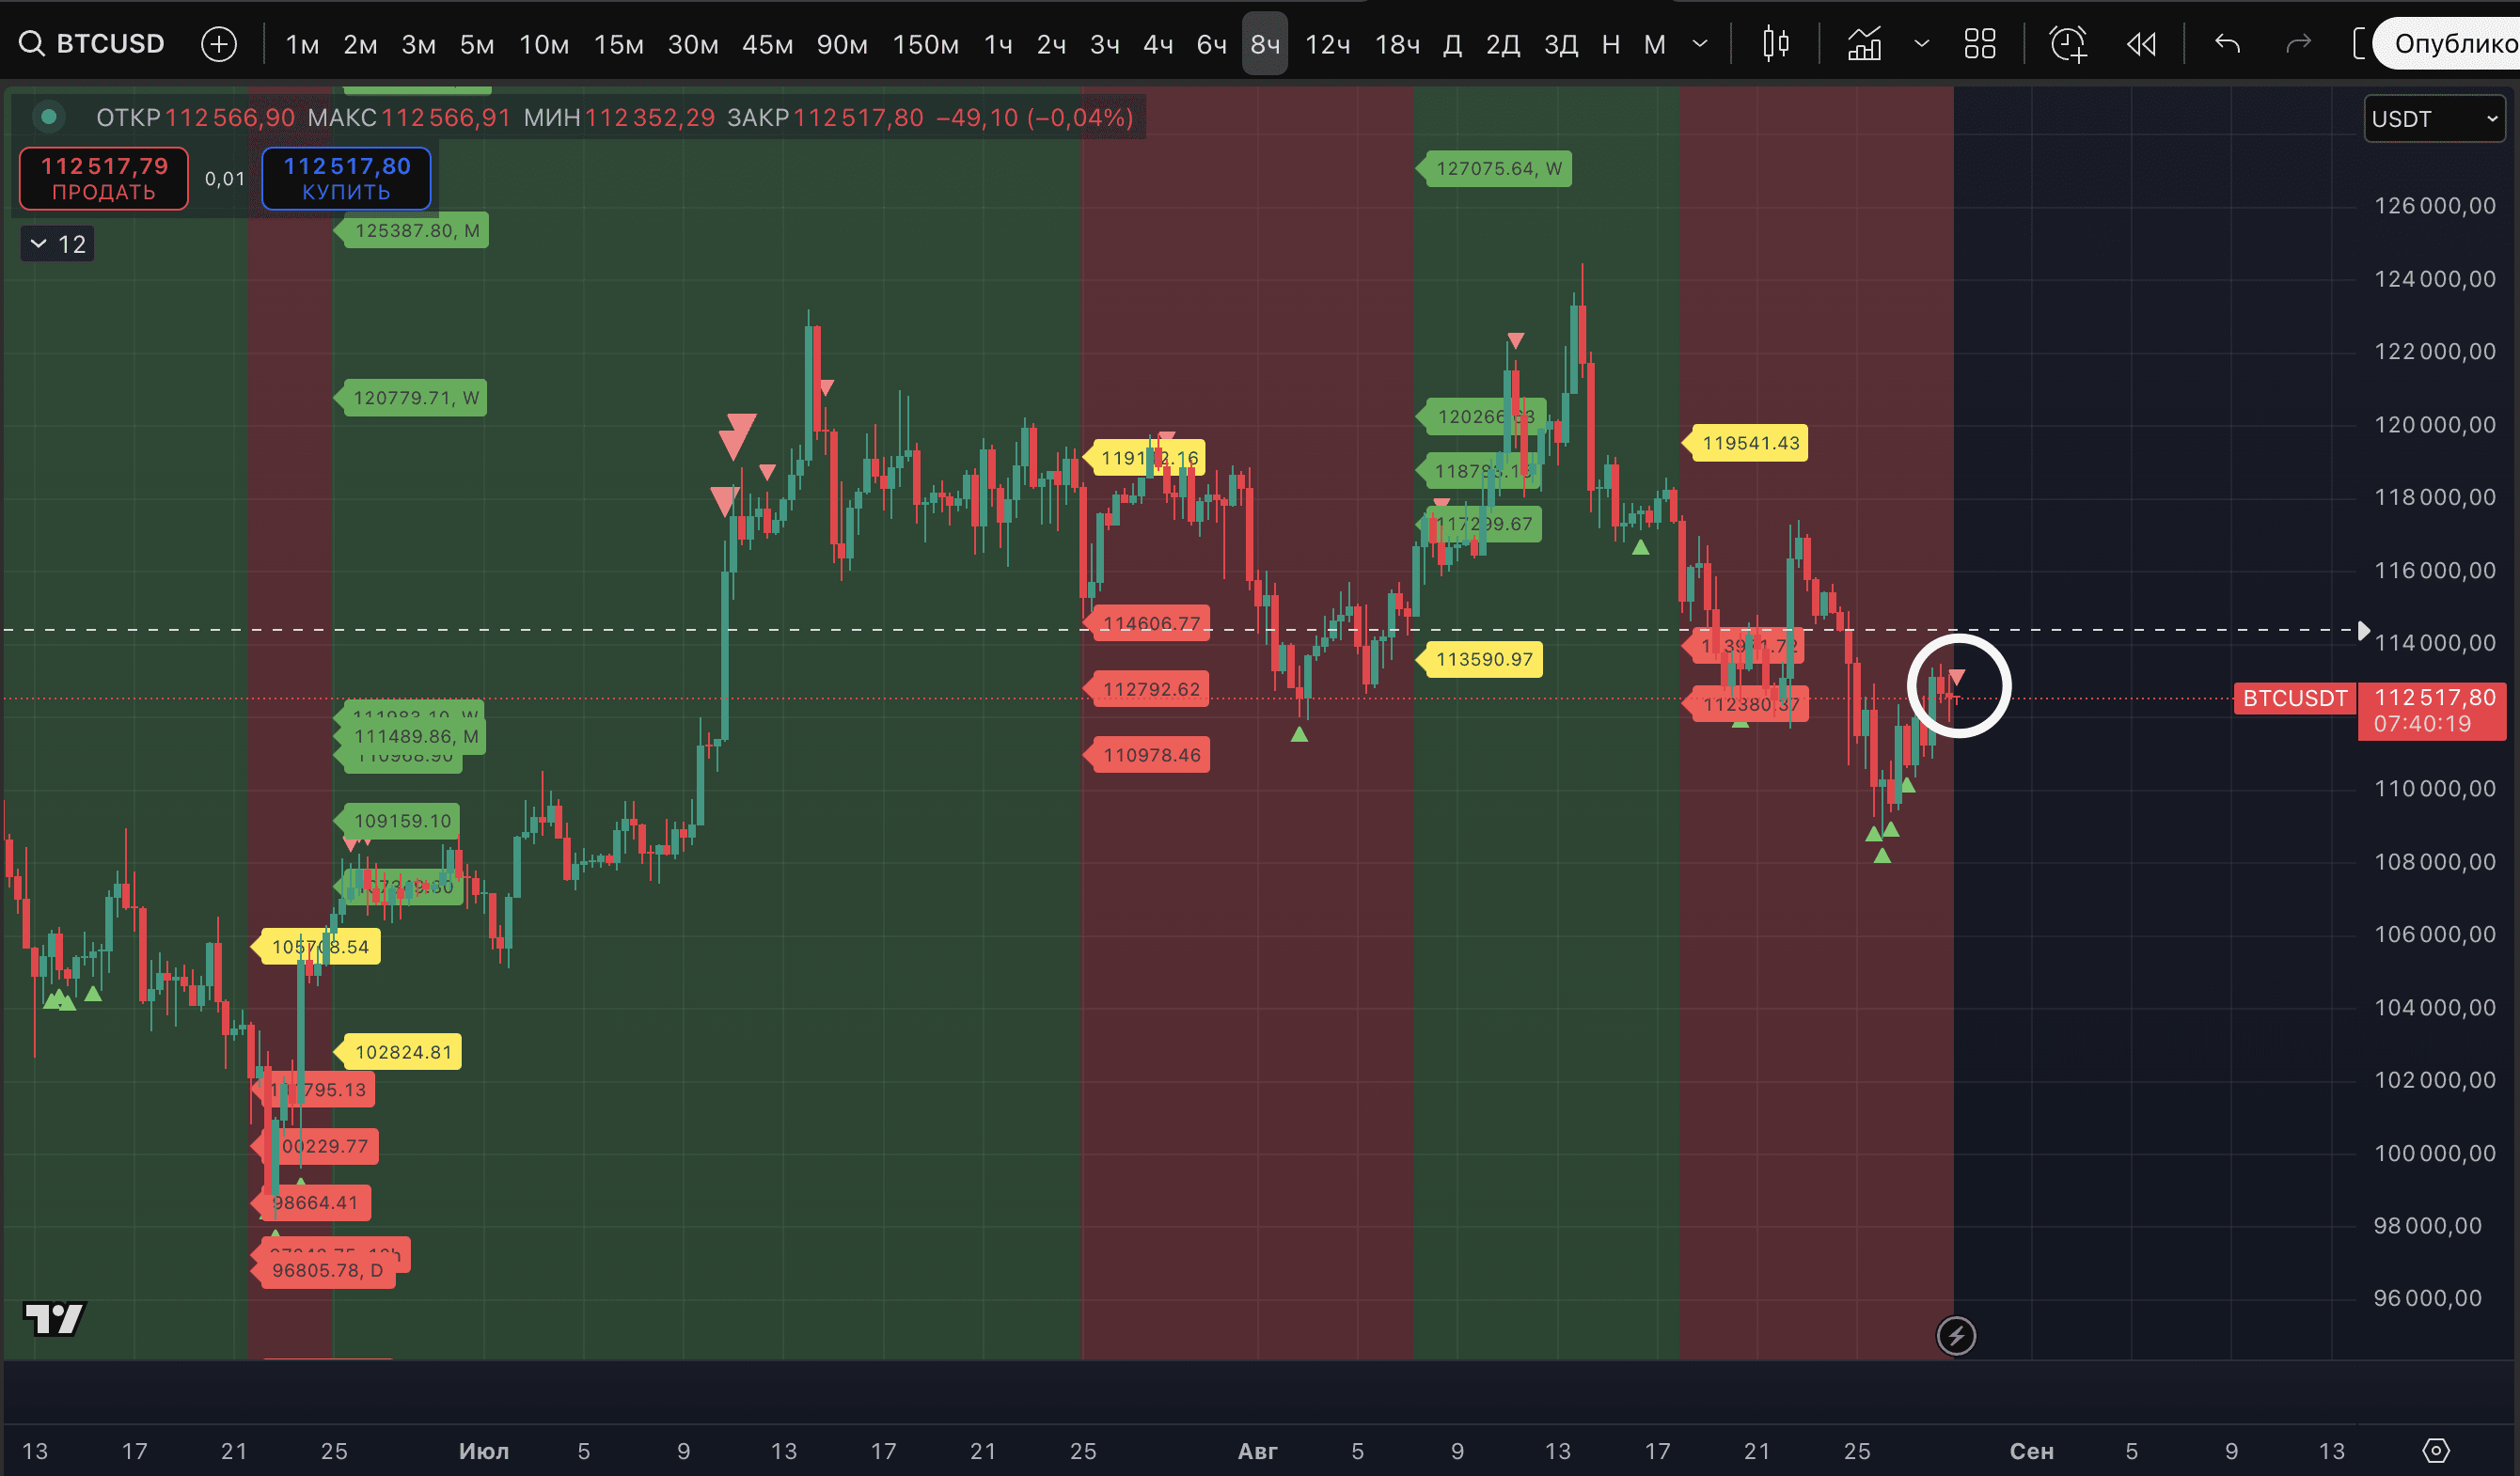Click the active 8ч interval button

click(1265, 44)
